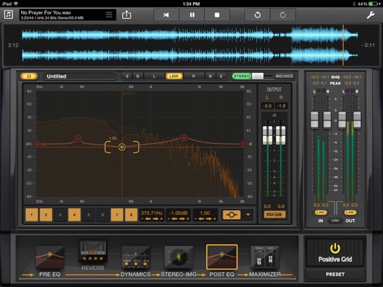Viewport: 383px width, 287px height.
Task: Open the file list menu beside filename
Action: (x=109, y=15)
